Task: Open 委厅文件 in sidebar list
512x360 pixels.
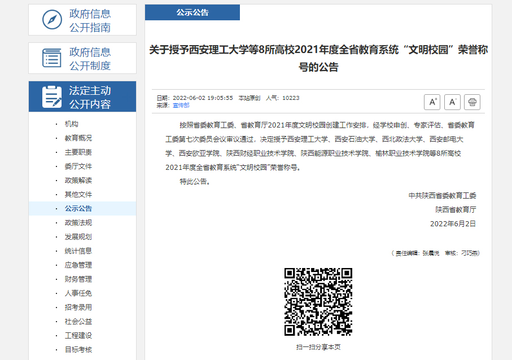Action: tap(78, 166)
